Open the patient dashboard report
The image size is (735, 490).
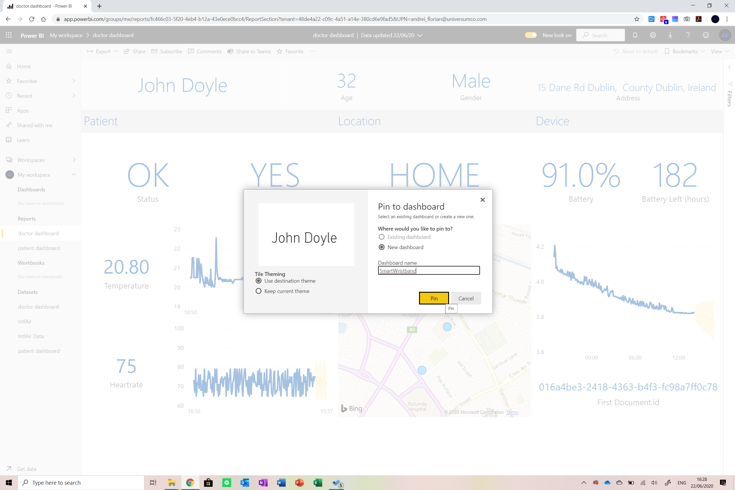39,248
